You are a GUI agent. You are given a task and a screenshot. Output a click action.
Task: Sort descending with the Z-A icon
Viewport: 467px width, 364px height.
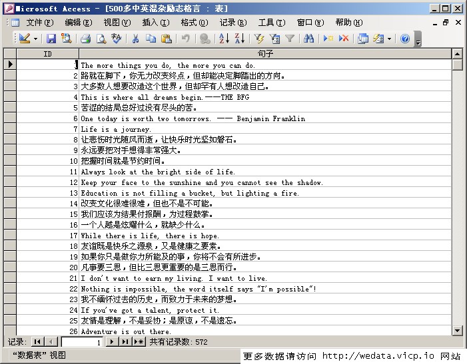click(240, 39)
